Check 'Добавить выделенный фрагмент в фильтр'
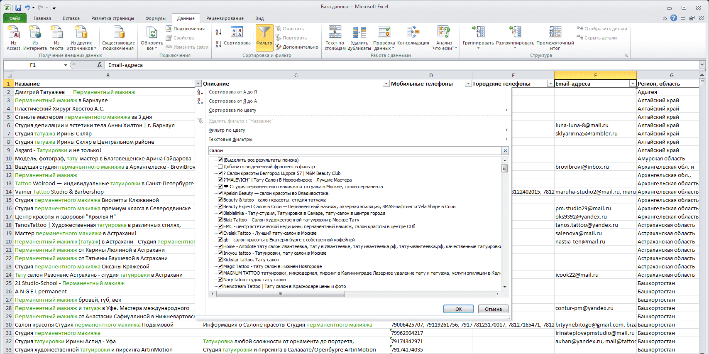 220,167
